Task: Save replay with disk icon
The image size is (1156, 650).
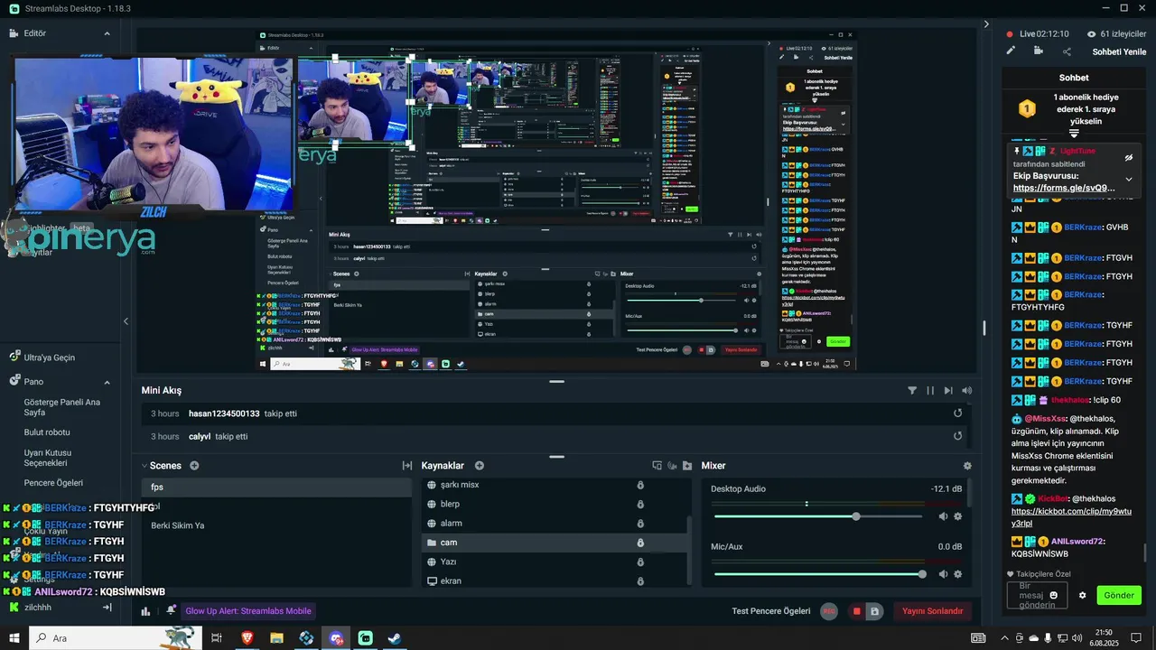Action: coord(874,611)
